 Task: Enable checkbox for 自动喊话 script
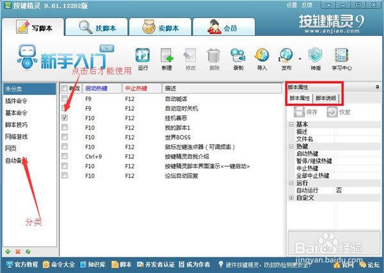(65, 99)
